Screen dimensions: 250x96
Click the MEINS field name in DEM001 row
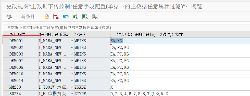[92, 41]
